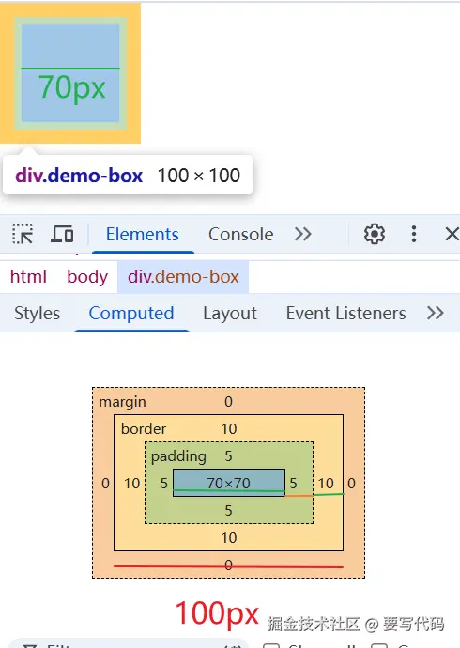Select the Computed sidebar tab
This screenshot has width=460, height=648.
[131, 314]
